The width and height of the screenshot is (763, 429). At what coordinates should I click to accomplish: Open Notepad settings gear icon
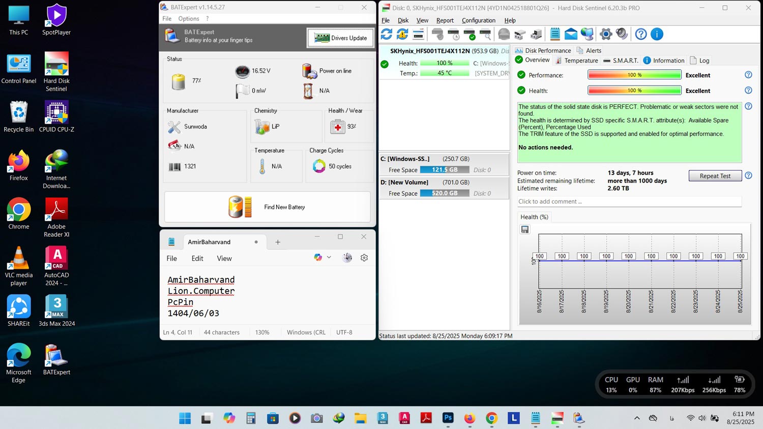(x=364, y=258)
